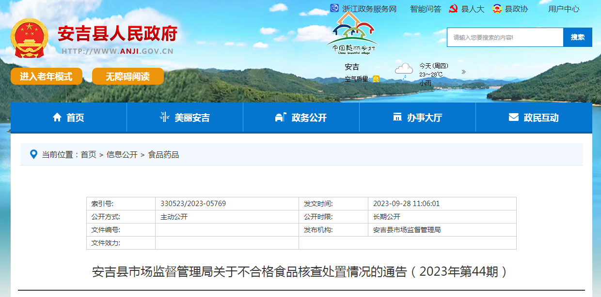Screen dimensions: 601x297
Task: Open the 信息公开 breadcrumb link
Action: click(x=122, y=155)
